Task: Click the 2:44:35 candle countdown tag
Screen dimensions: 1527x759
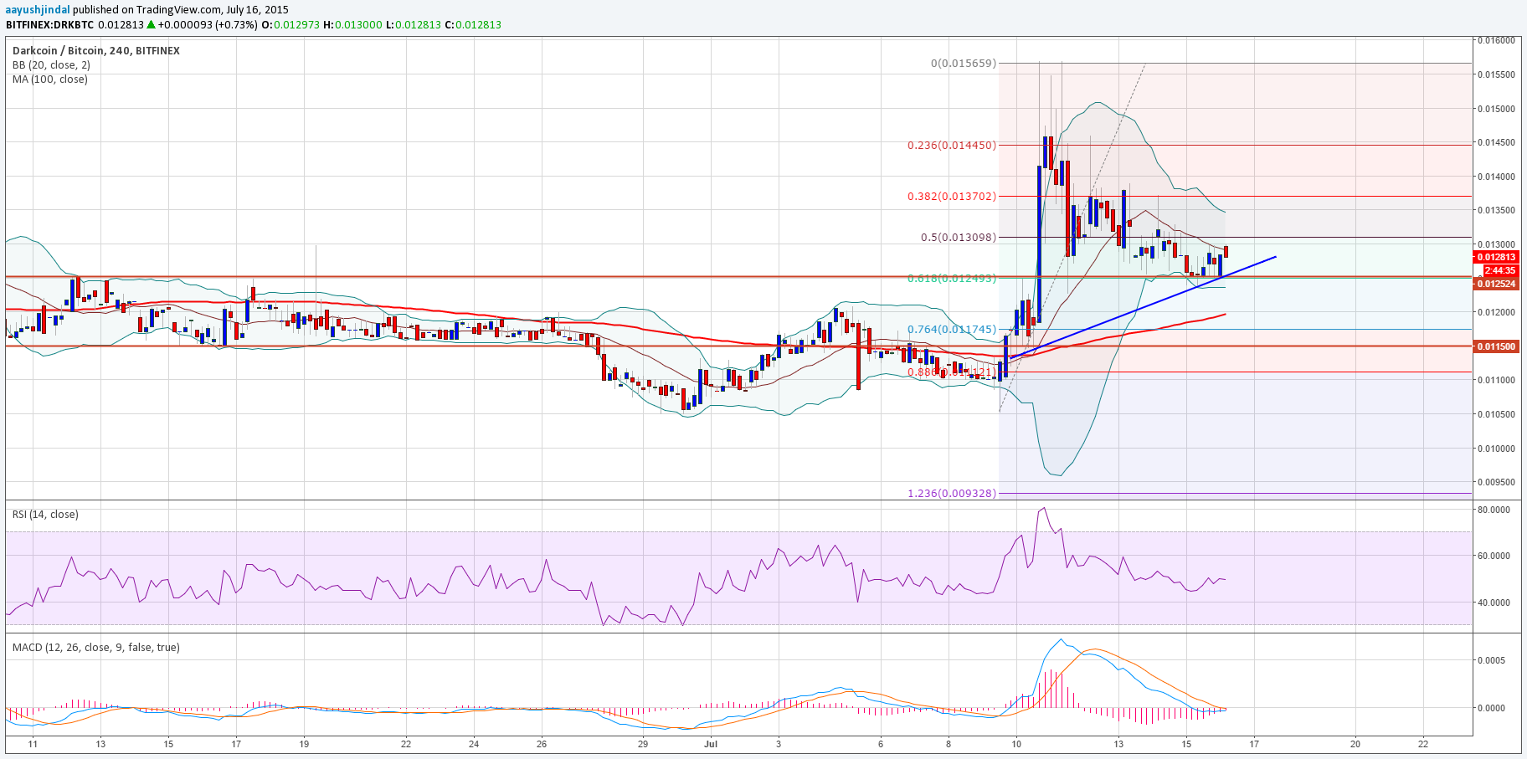Action: tap(1499, 270)
